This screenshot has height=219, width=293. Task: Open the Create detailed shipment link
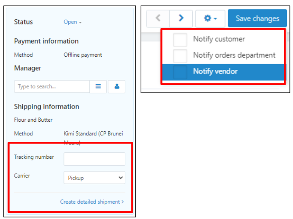coord(92,202)
